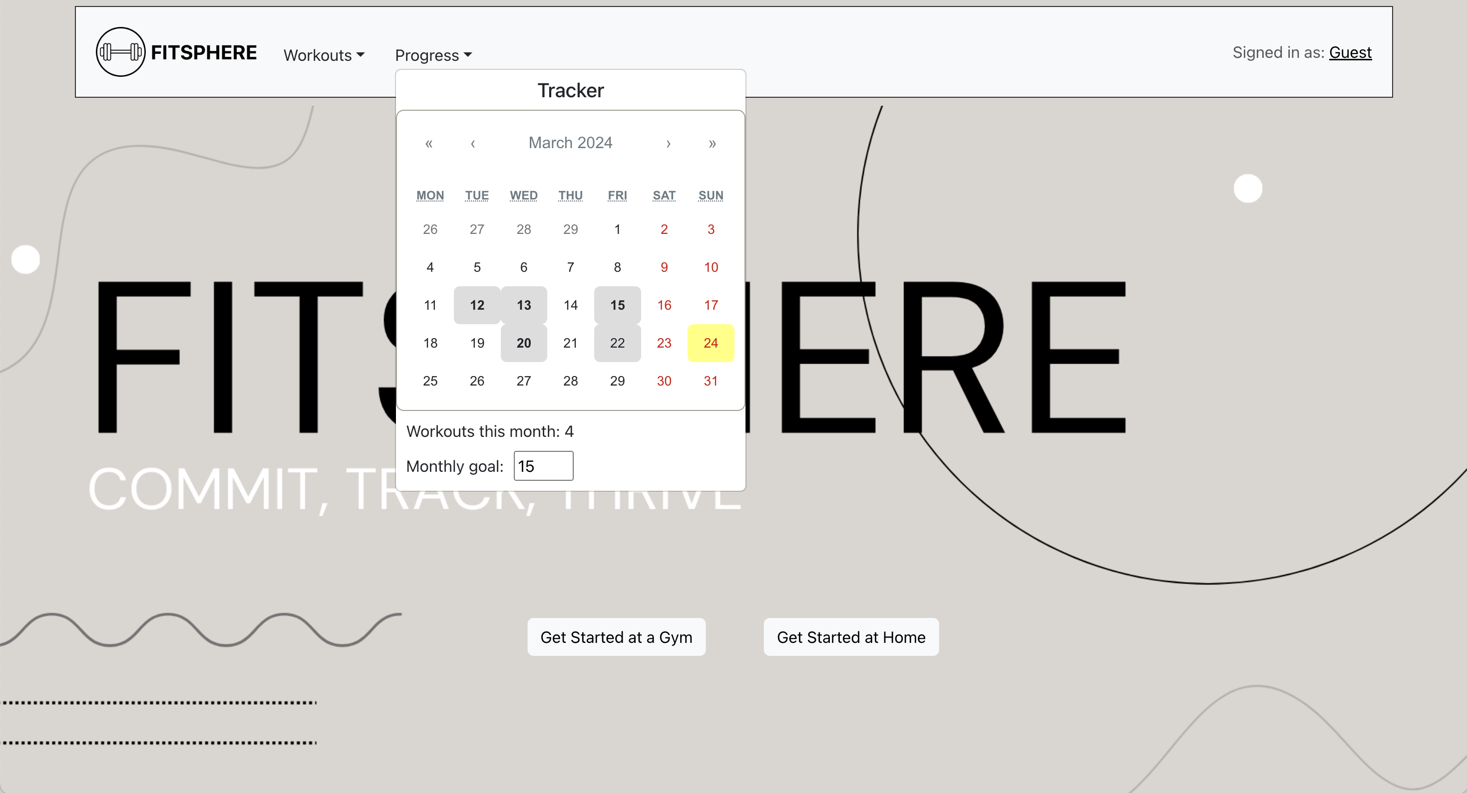Click the FITSPHERE brand name text
1467x793 pixels.
203,52
